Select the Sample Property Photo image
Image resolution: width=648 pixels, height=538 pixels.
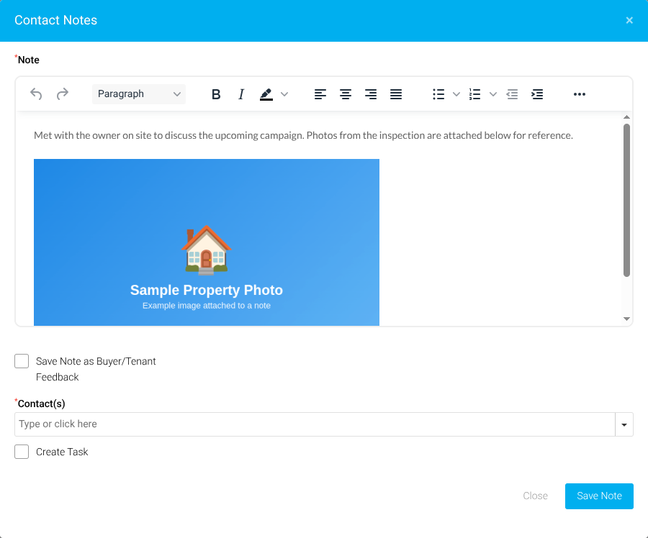pyautogui.click(x=207, y=242)
